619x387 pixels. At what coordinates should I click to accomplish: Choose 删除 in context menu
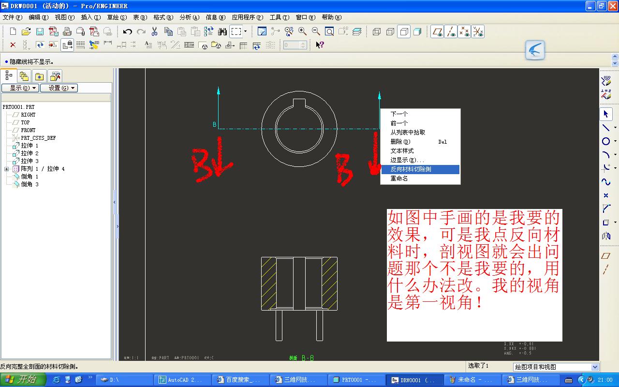tap(420, 142)
